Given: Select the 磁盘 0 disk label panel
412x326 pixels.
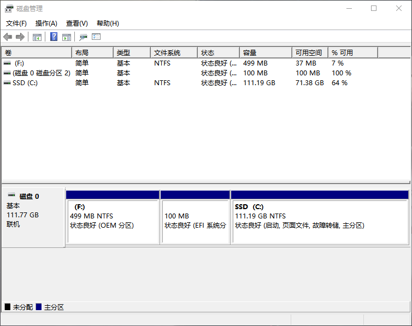Looking at the screenshot, I should click(33, 217).
